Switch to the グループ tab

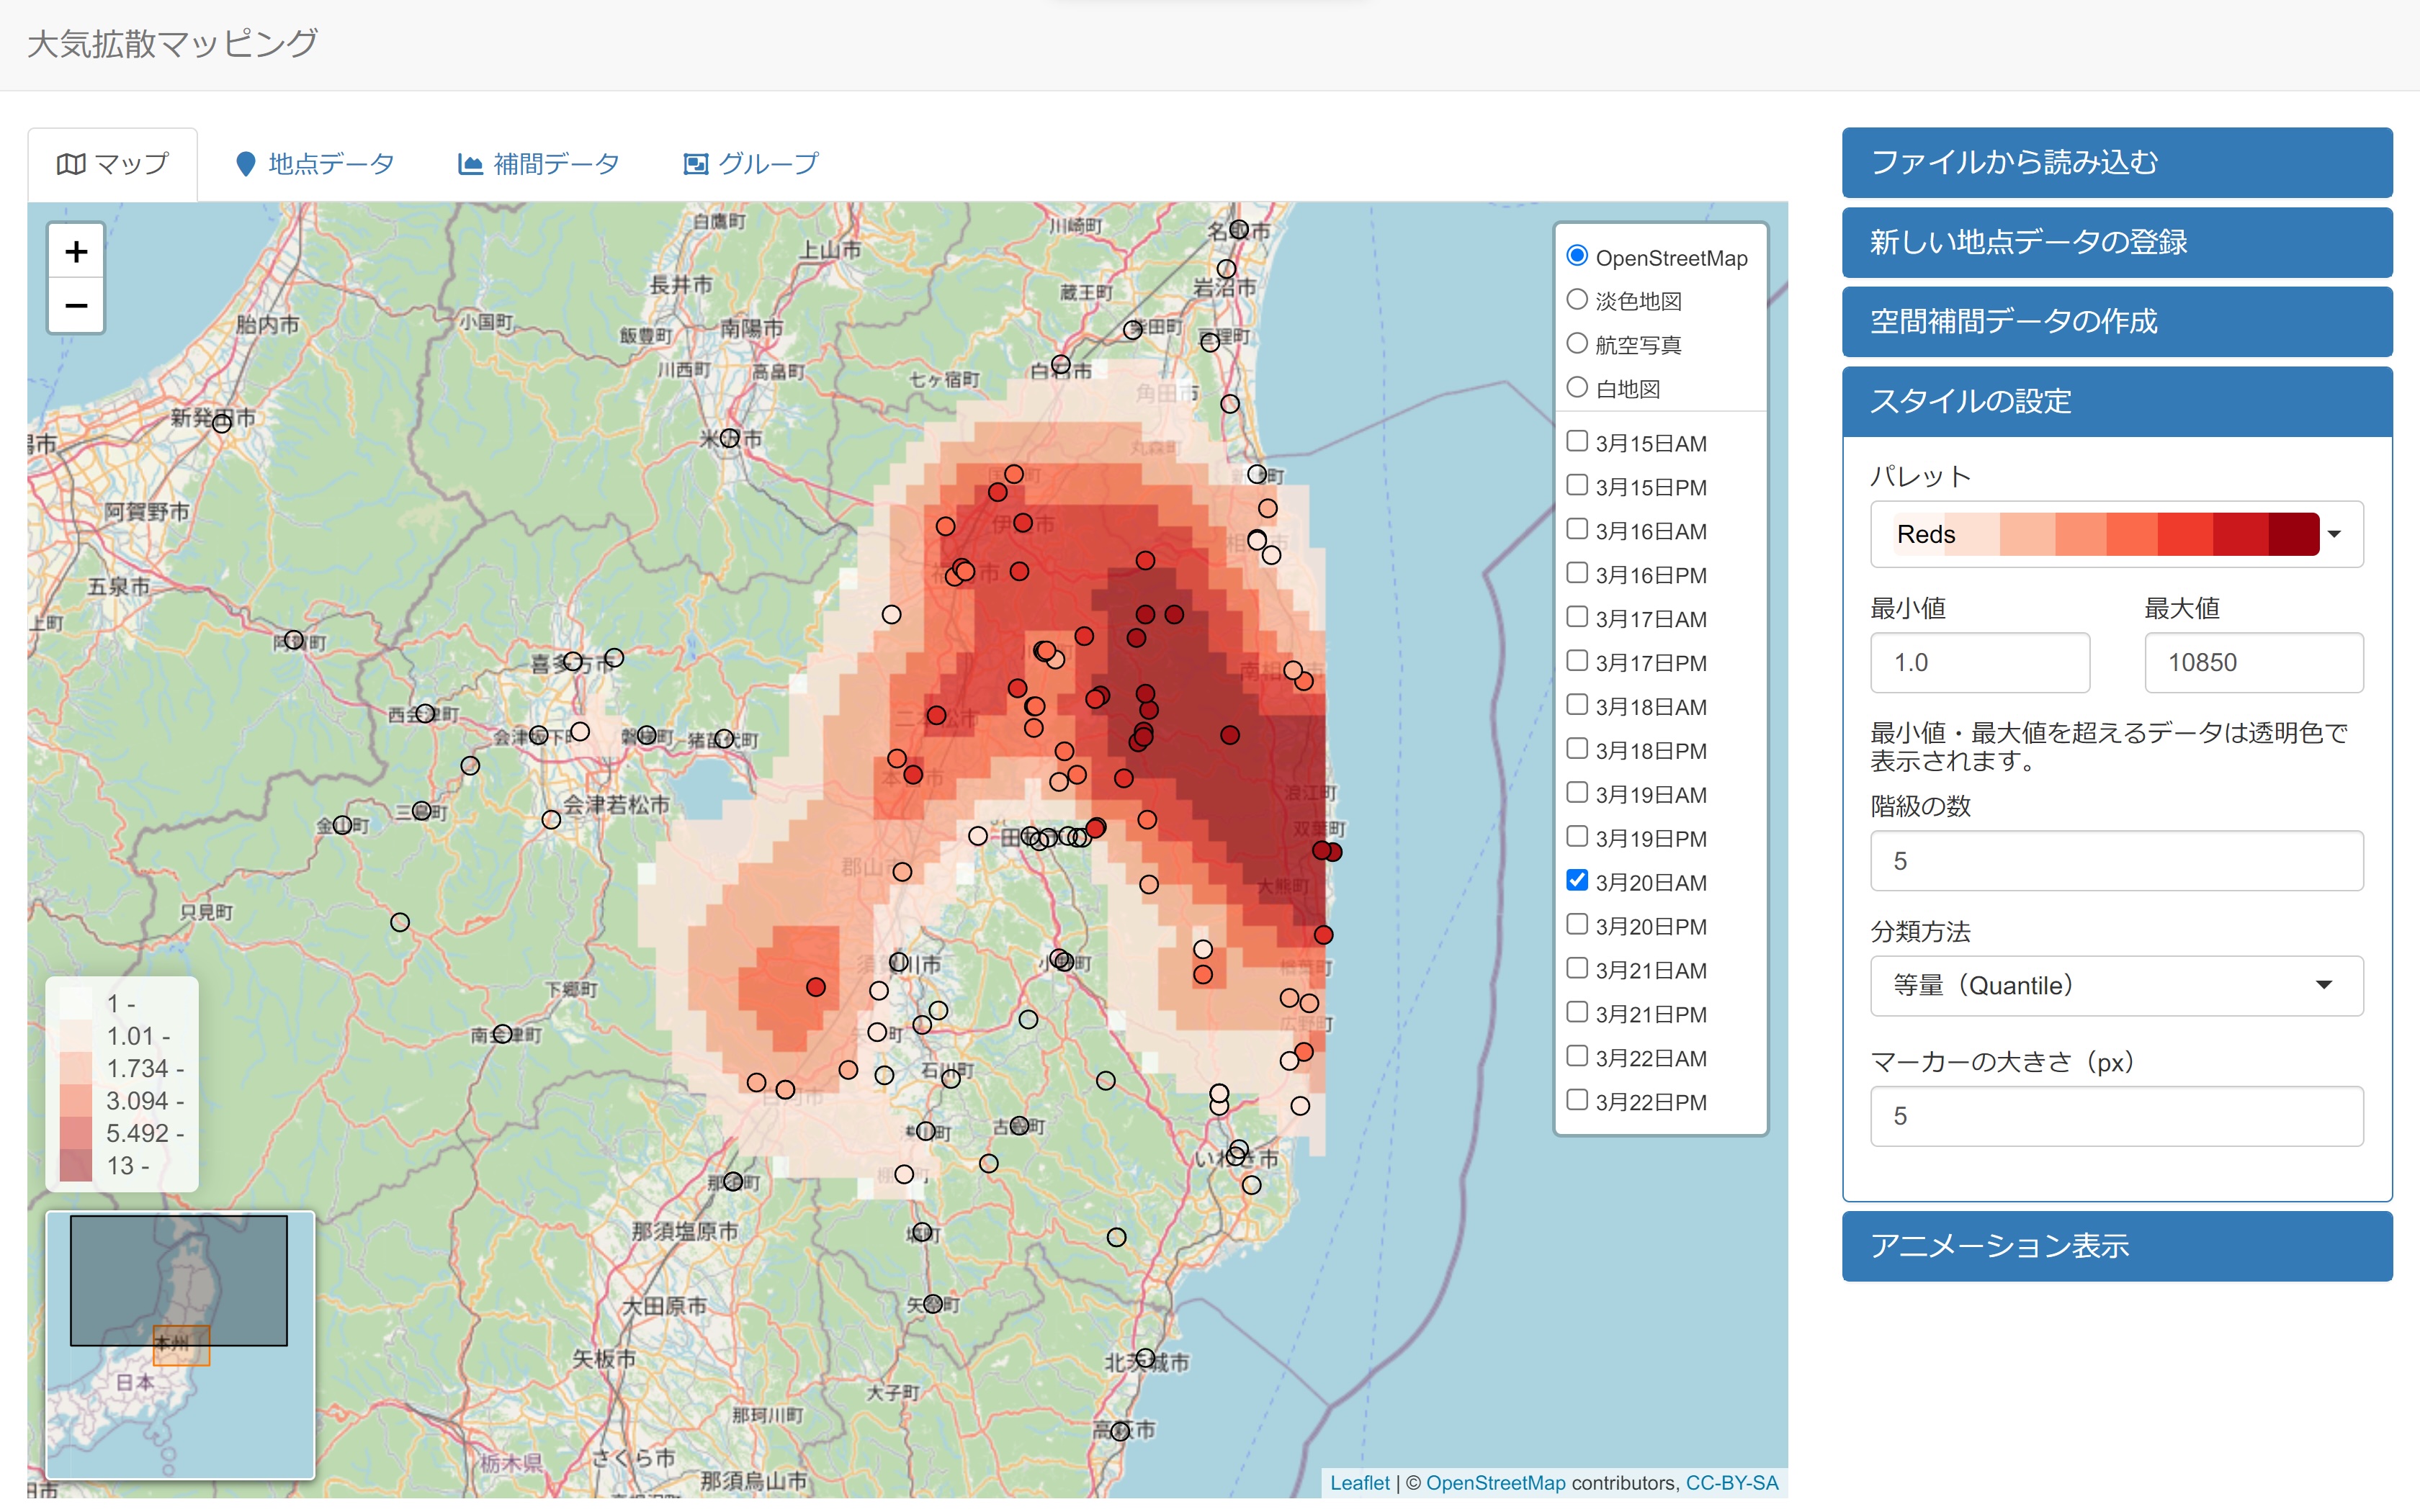click(752, 164)
